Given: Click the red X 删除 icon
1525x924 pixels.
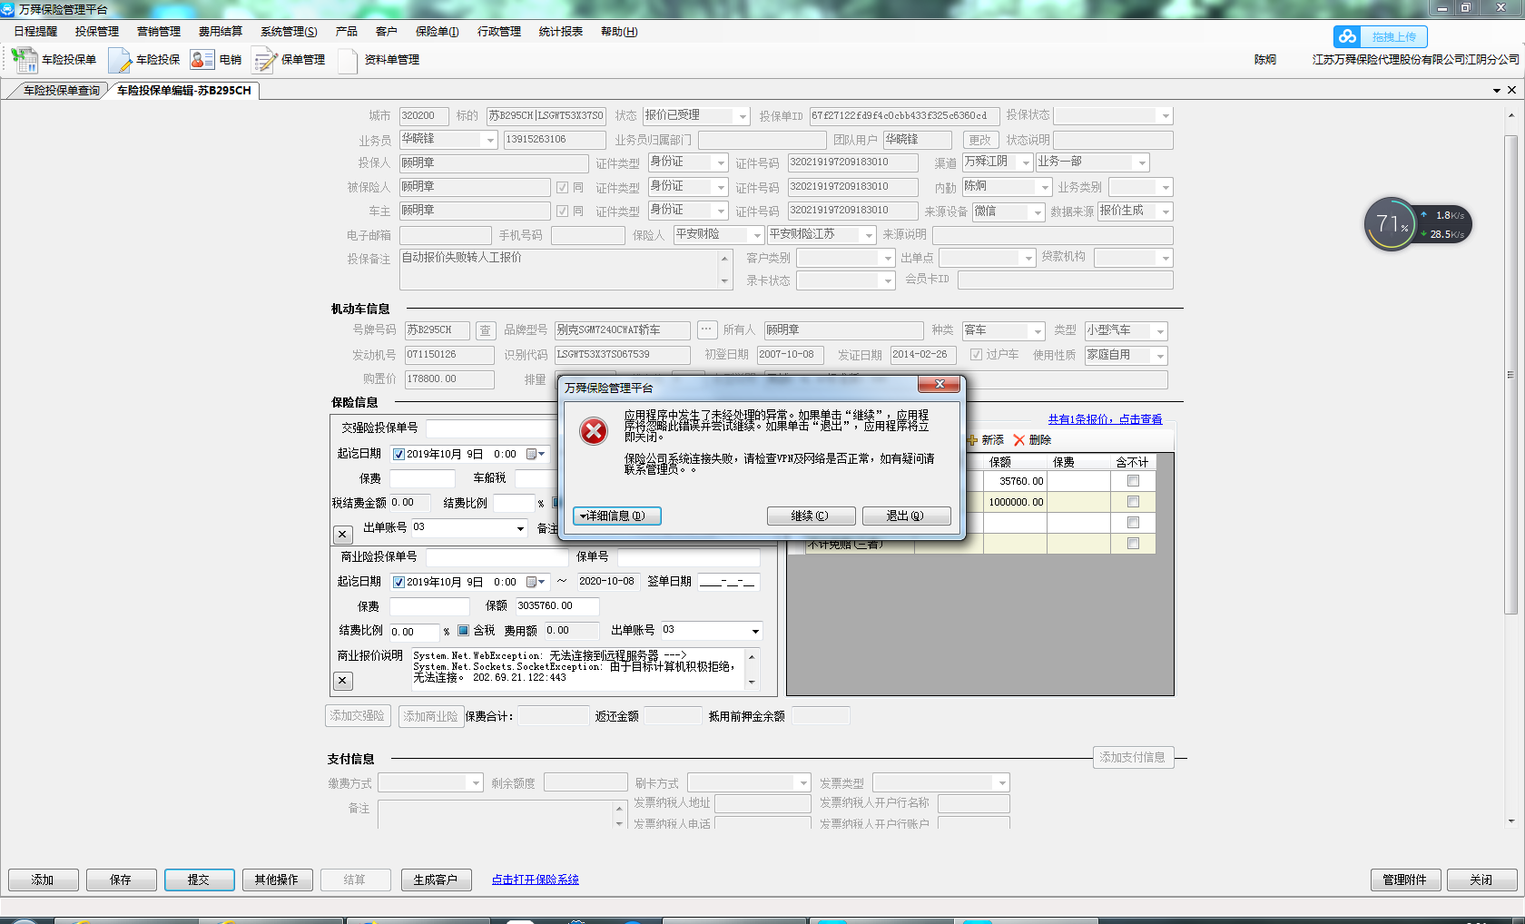Looking at the screenshot, I should pos(1019,440).
